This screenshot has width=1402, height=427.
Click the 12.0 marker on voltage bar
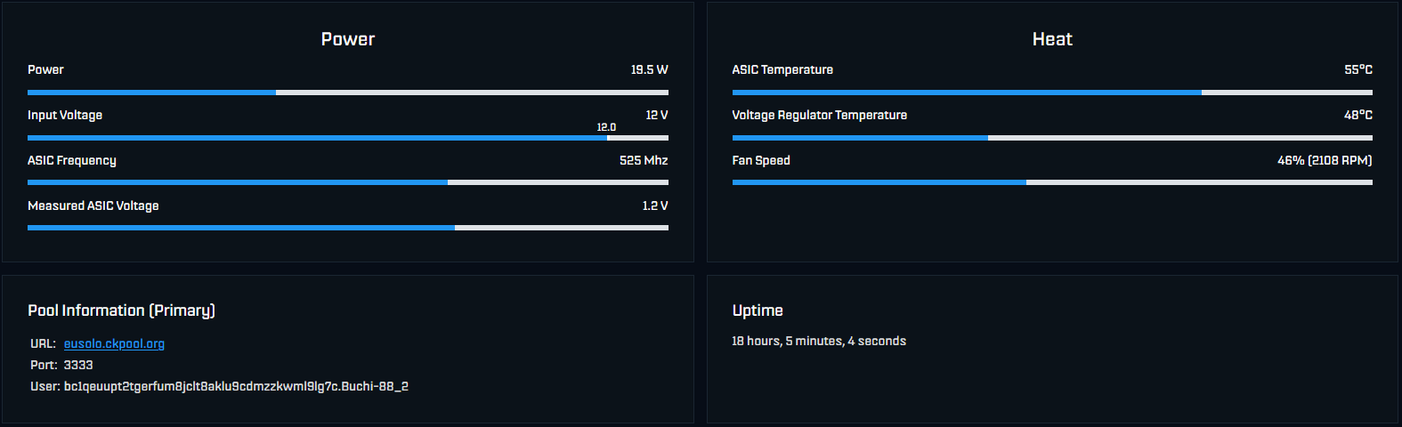(606, 127)
